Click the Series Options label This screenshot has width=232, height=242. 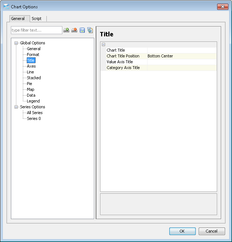33,107
